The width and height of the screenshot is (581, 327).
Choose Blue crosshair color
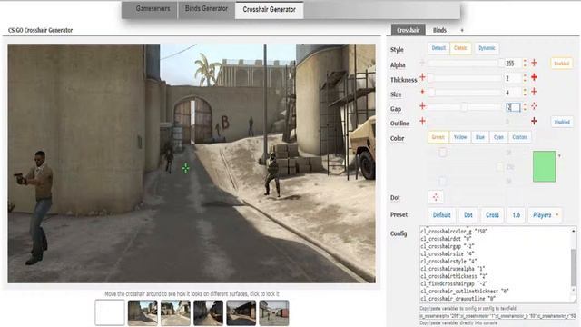pos(480,137)
